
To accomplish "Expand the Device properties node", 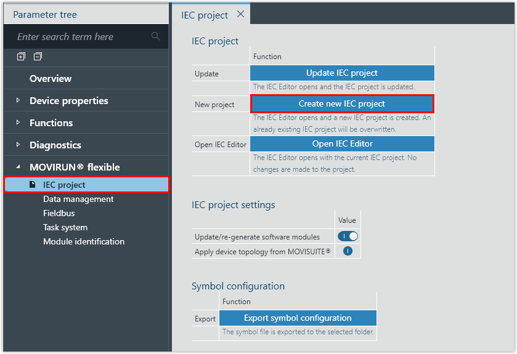I will point(18,100).
